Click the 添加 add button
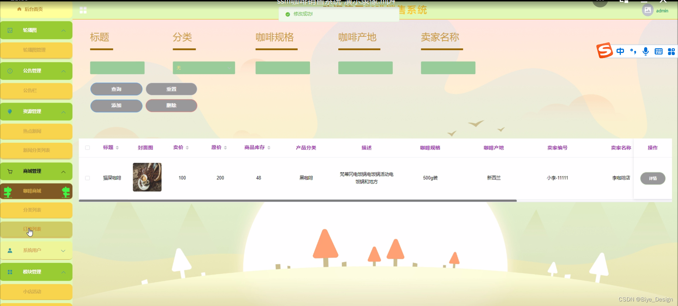The image size is (678, 306). 116,106
